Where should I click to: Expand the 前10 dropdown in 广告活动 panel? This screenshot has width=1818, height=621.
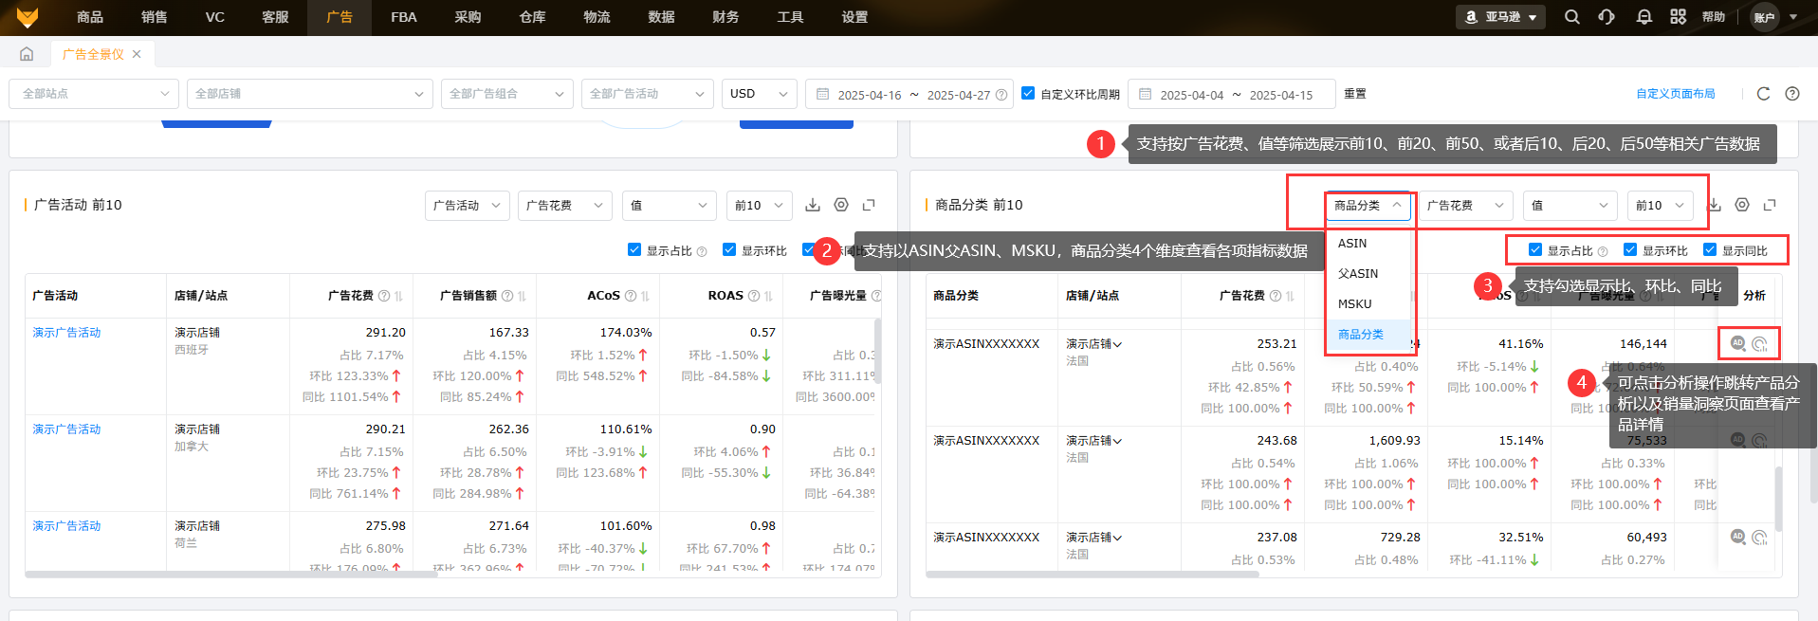(759, 206)
